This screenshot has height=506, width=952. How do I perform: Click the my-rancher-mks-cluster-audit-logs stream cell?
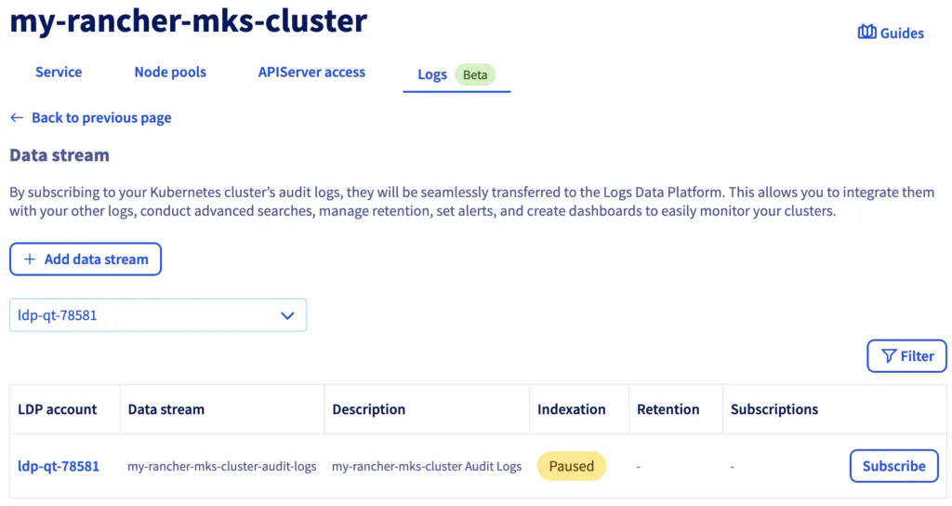pos(221,467)
